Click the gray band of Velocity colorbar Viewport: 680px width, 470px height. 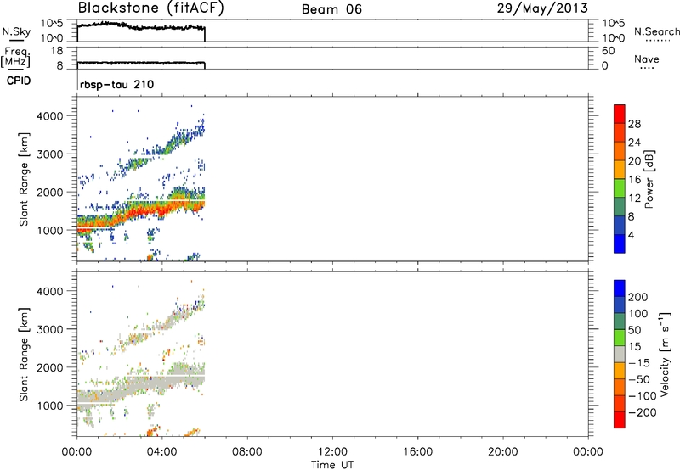tap(620, 354)
